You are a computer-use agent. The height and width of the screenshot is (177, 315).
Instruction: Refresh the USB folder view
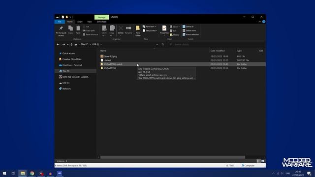click(163, 44)
